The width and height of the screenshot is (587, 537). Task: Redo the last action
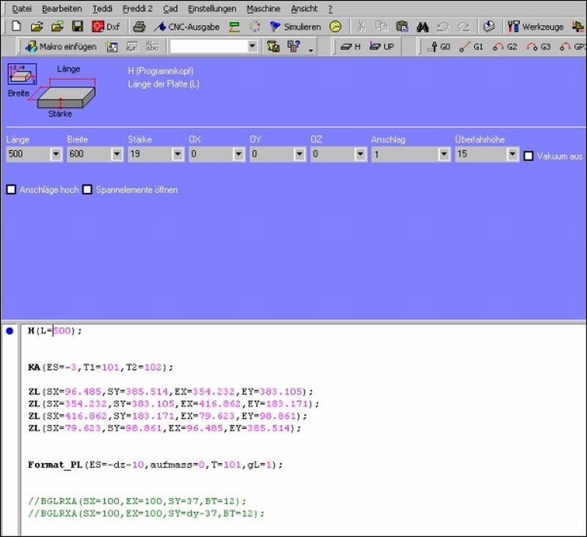point(464,26)
